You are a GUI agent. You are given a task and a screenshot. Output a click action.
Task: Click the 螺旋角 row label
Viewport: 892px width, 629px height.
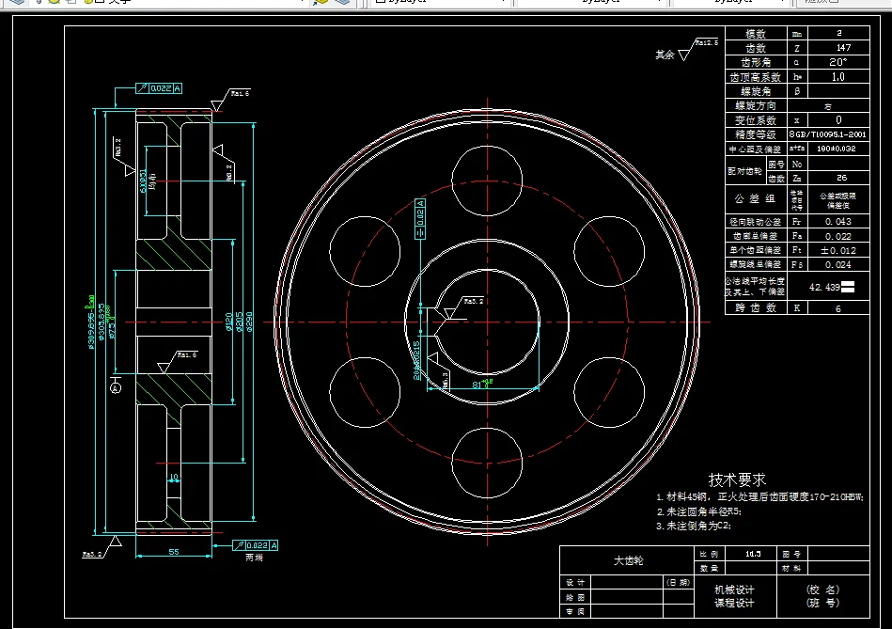[x=756, y=91]
